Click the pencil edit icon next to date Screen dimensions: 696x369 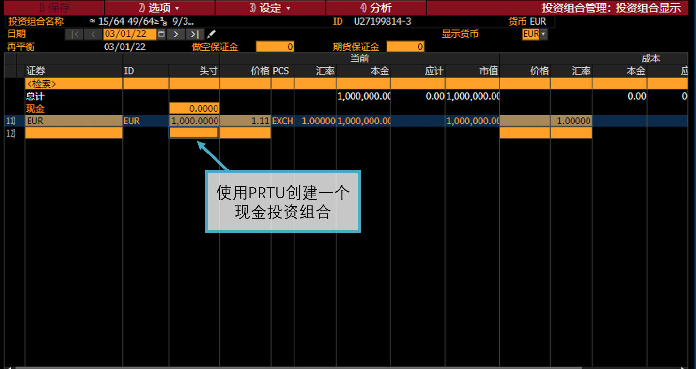pyautogui.click(x=211, y=34)
